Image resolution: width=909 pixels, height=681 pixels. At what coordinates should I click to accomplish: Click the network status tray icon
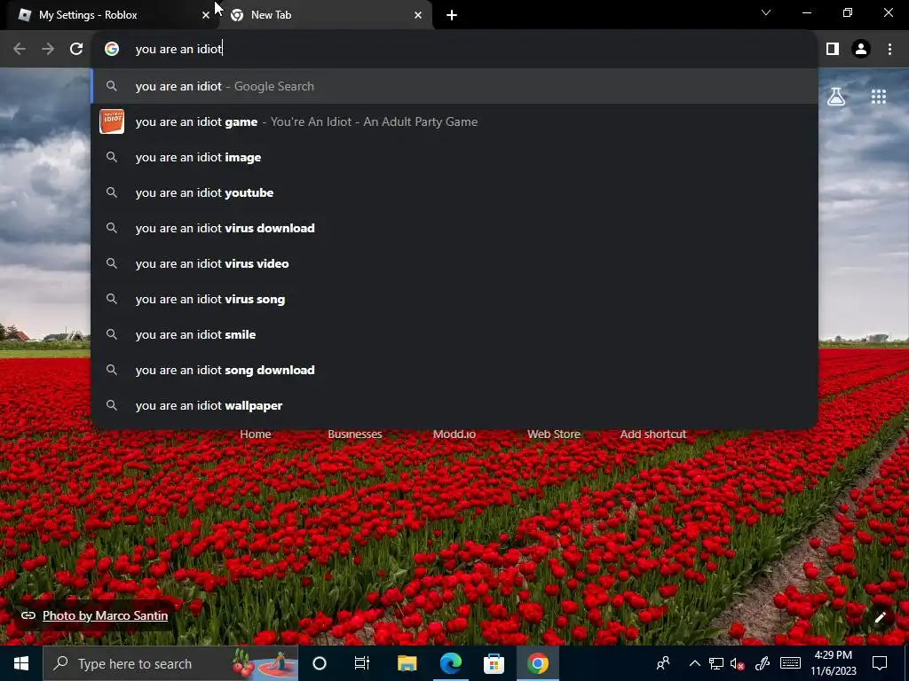point(716,663)
